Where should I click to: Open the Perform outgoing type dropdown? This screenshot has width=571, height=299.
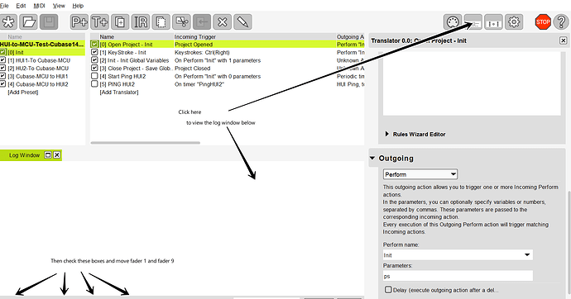[x=420, y=174]
